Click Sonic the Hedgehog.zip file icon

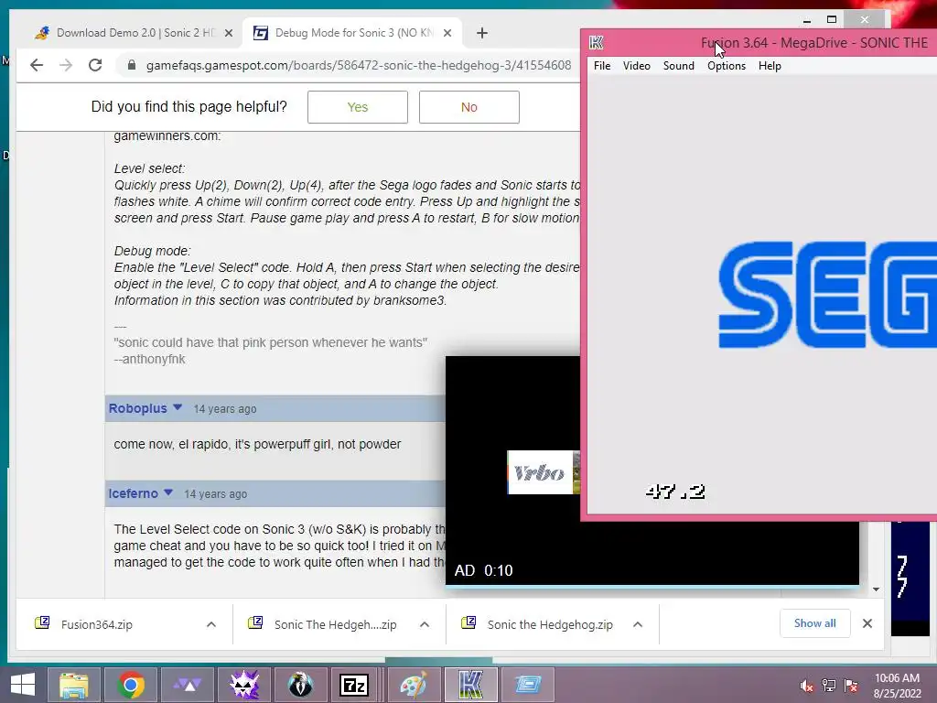pyautogui.click(x=468, y=622)
